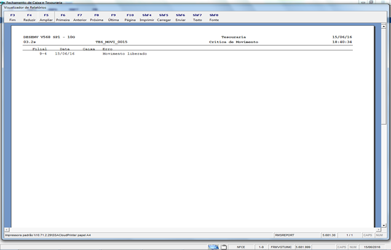Click the blue monitor icon in bottom bar
This screenshot has height=250, width=391.
coord(213,247)
